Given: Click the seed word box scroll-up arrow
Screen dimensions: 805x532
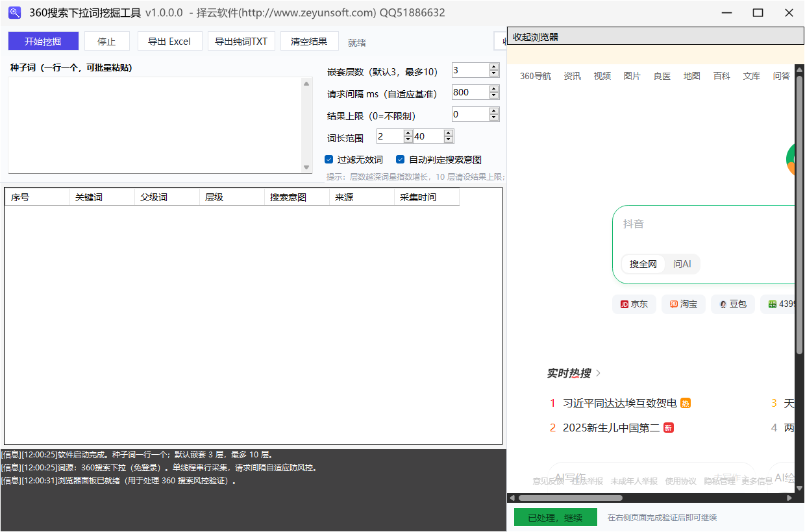Looking at the screenshot, I should coord(307,83).
